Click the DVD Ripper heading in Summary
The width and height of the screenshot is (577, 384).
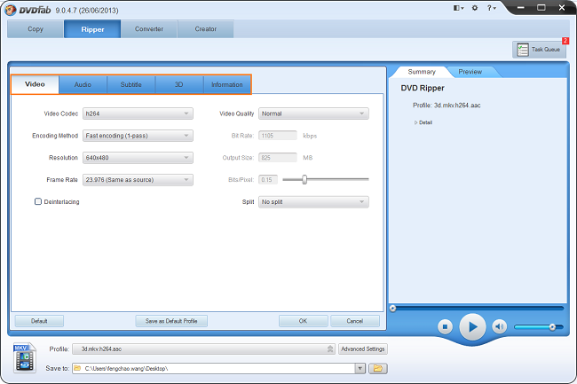(423, 88)
